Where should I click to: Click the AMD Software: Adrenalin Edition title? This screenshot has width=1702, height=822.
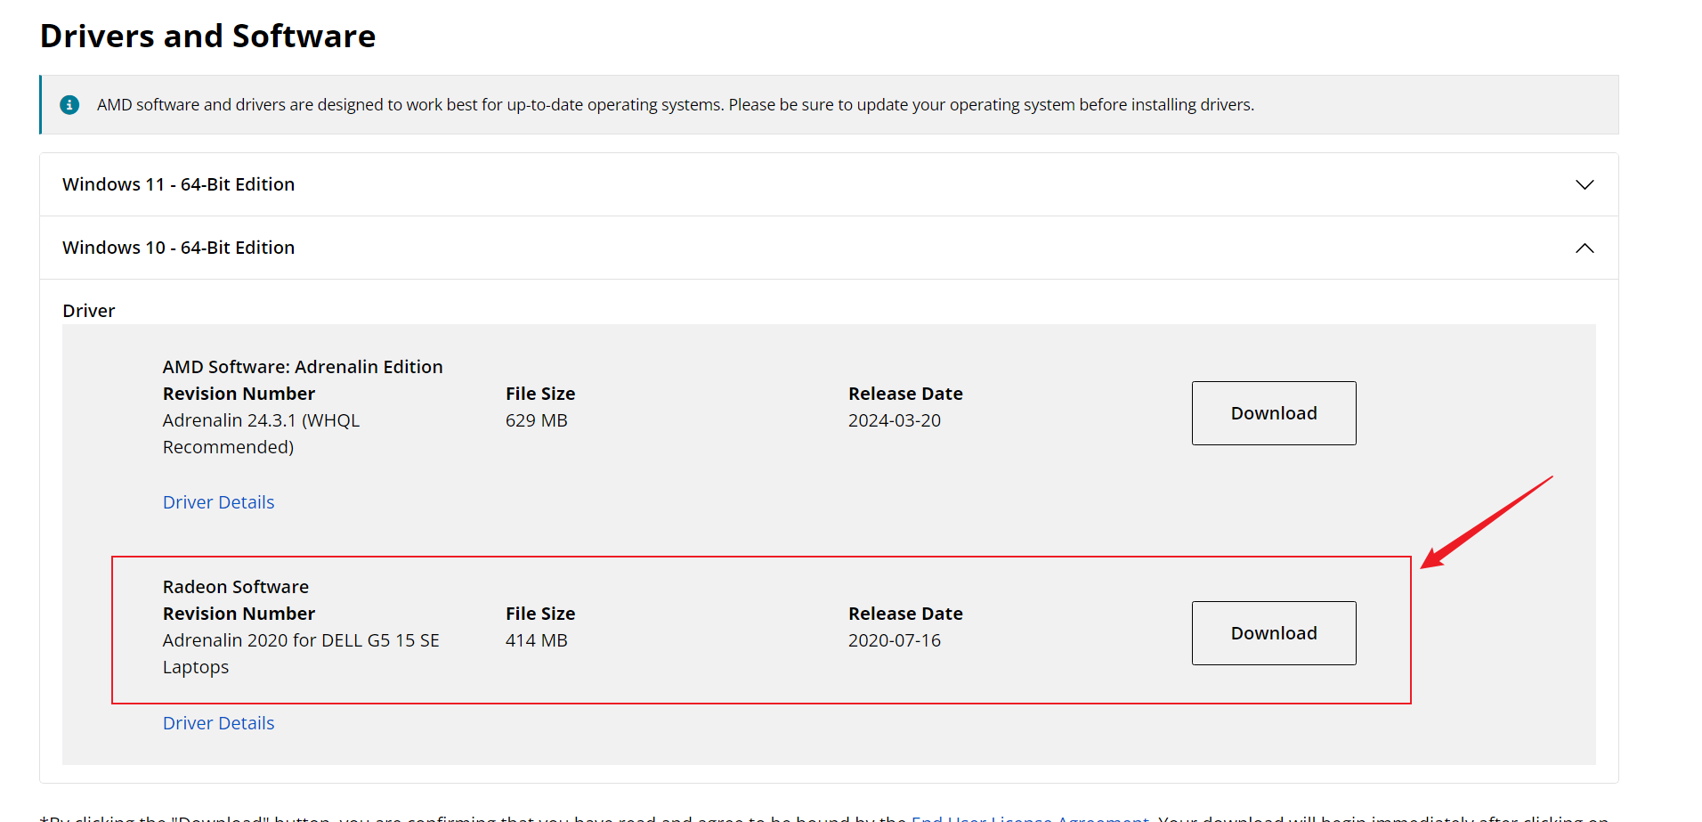[302, 367]
